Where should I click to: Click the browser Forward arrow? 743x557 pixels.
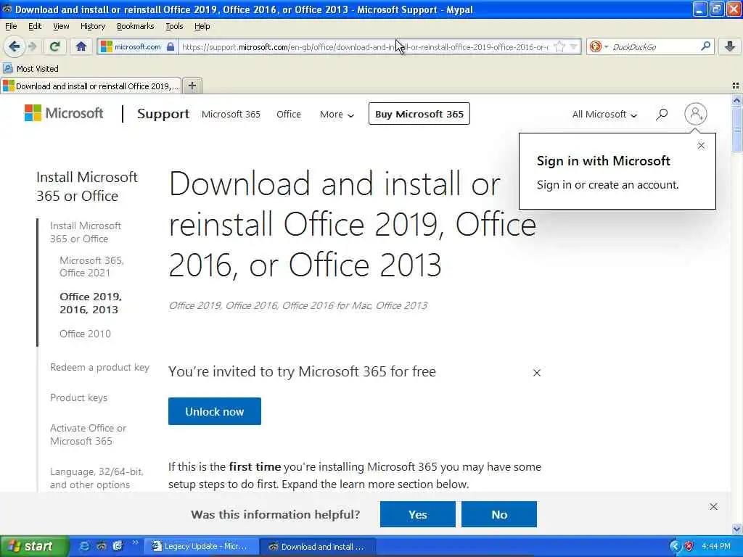32,46
